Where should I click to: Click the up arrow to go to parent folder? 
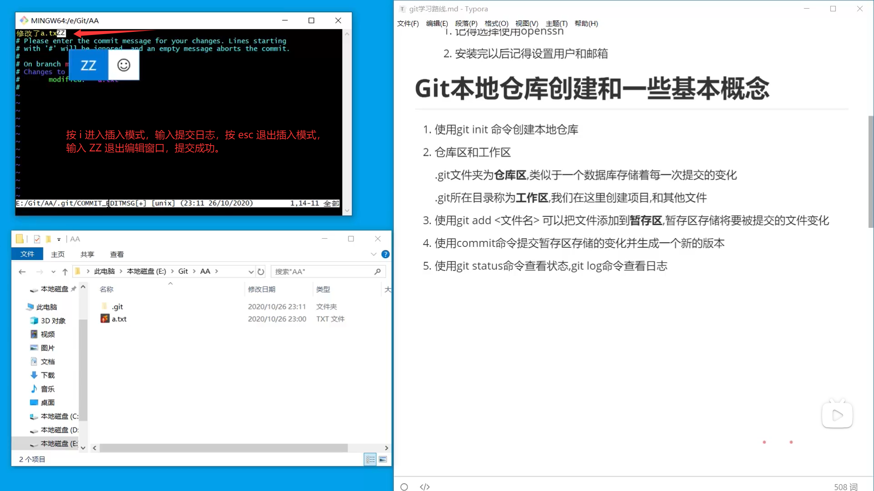point(65,271)
